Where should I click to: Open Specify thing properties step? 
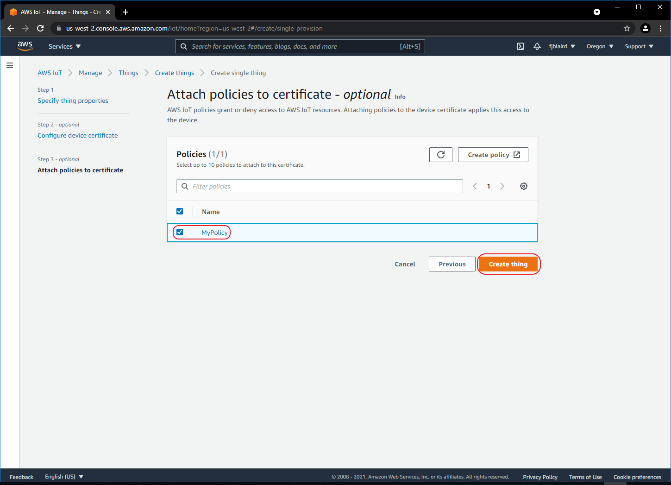[73, 101]
